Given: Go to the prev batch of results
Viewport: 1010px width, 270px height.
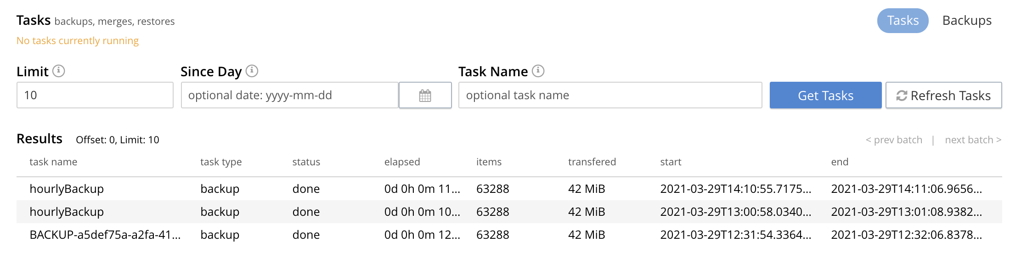Looking at the screenshot, I should 893,140.
